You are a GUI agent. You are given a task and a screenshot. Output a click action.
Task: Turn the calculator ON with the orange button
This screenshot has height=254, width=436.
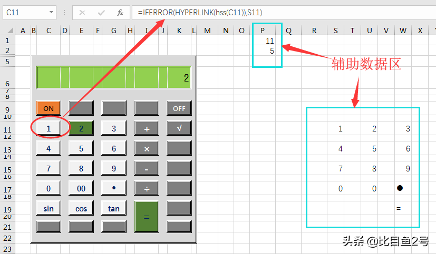[x=49, y=108]
